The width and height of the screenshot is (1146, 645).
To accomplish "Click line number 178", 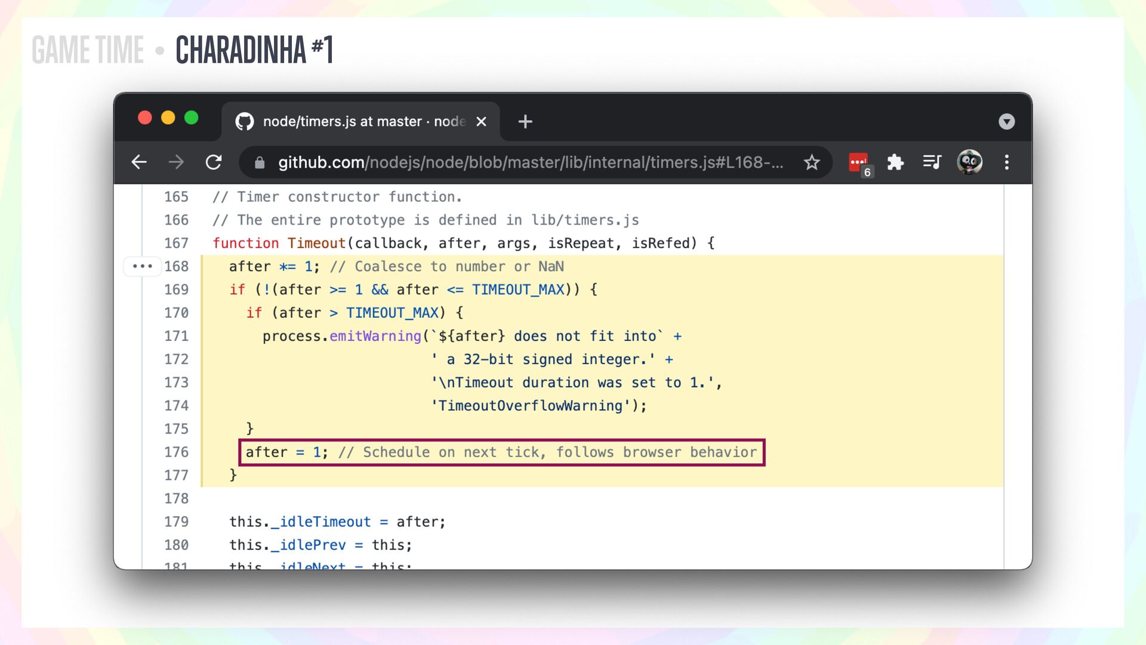I will coord(176,499).
